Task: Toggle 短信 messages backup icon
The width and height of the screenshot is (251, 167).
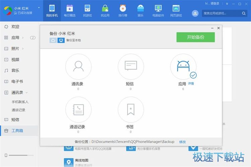Action: point(131,67)
